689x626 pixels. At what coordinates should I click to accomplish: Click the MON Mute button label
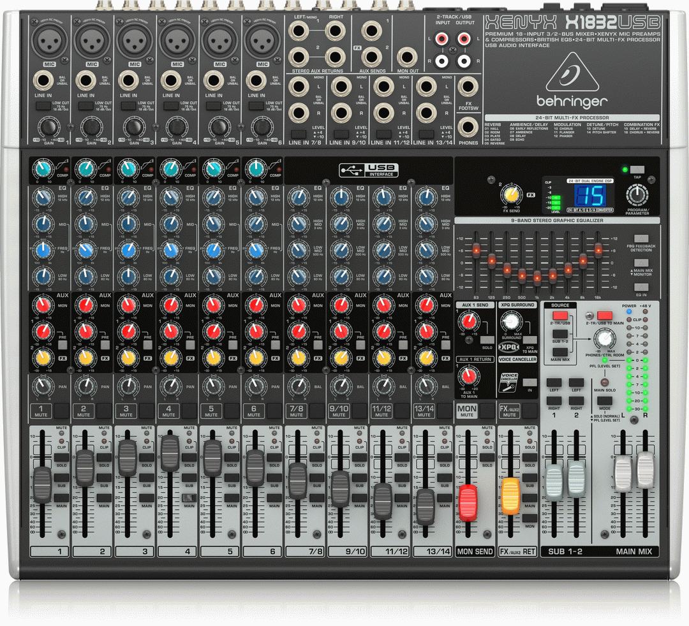coord(467,411)
